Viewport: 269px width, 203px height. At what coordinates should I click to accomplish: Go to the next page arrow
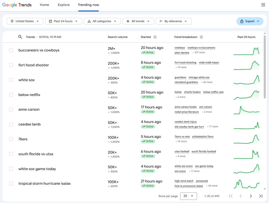click(251, 196)
